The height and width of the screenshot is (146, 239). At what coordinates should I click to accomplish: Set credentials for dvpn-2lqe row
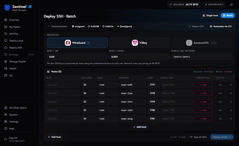[203, 93]
